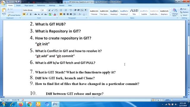Apply the text highlight color
Screen dimensions: 190x107
click(50, 14)
